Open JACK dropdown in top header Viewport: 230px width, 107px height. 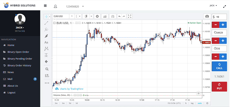(213, 6)
